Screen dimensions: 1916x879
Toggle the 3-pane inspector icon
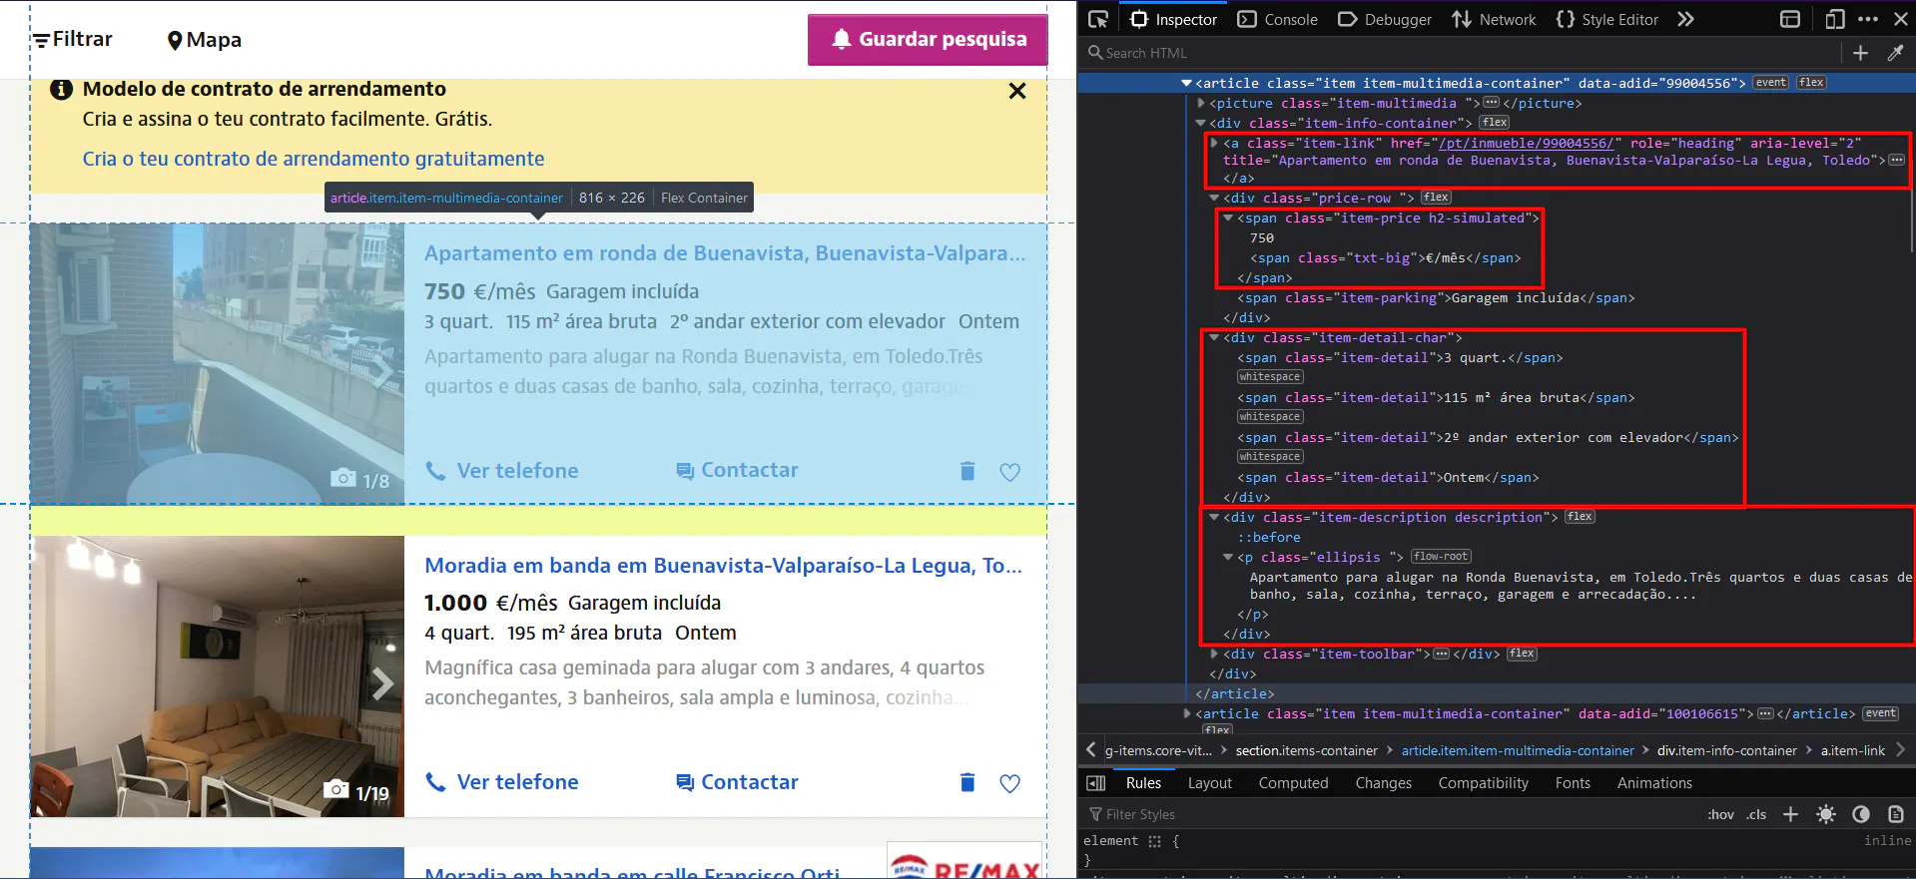pyautogui.click(x=1095, y=783)
